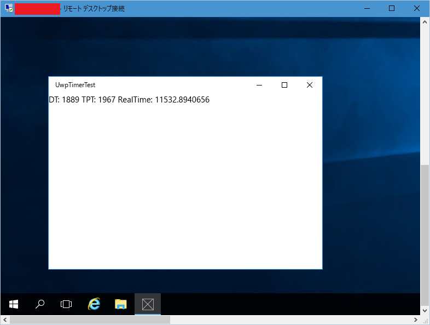Minimize the UwpTimerTest window
Image resolution: width=430 pixels, height=325 pixels.
259,85
